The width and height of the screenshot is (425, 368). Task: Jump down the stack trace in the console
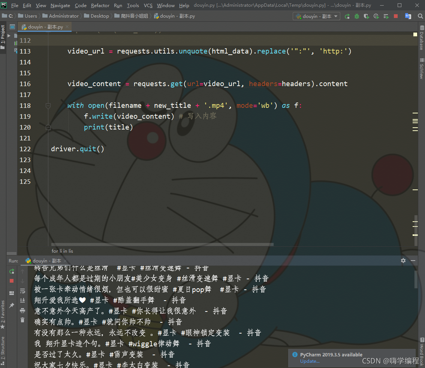click(x=22, y=281)
